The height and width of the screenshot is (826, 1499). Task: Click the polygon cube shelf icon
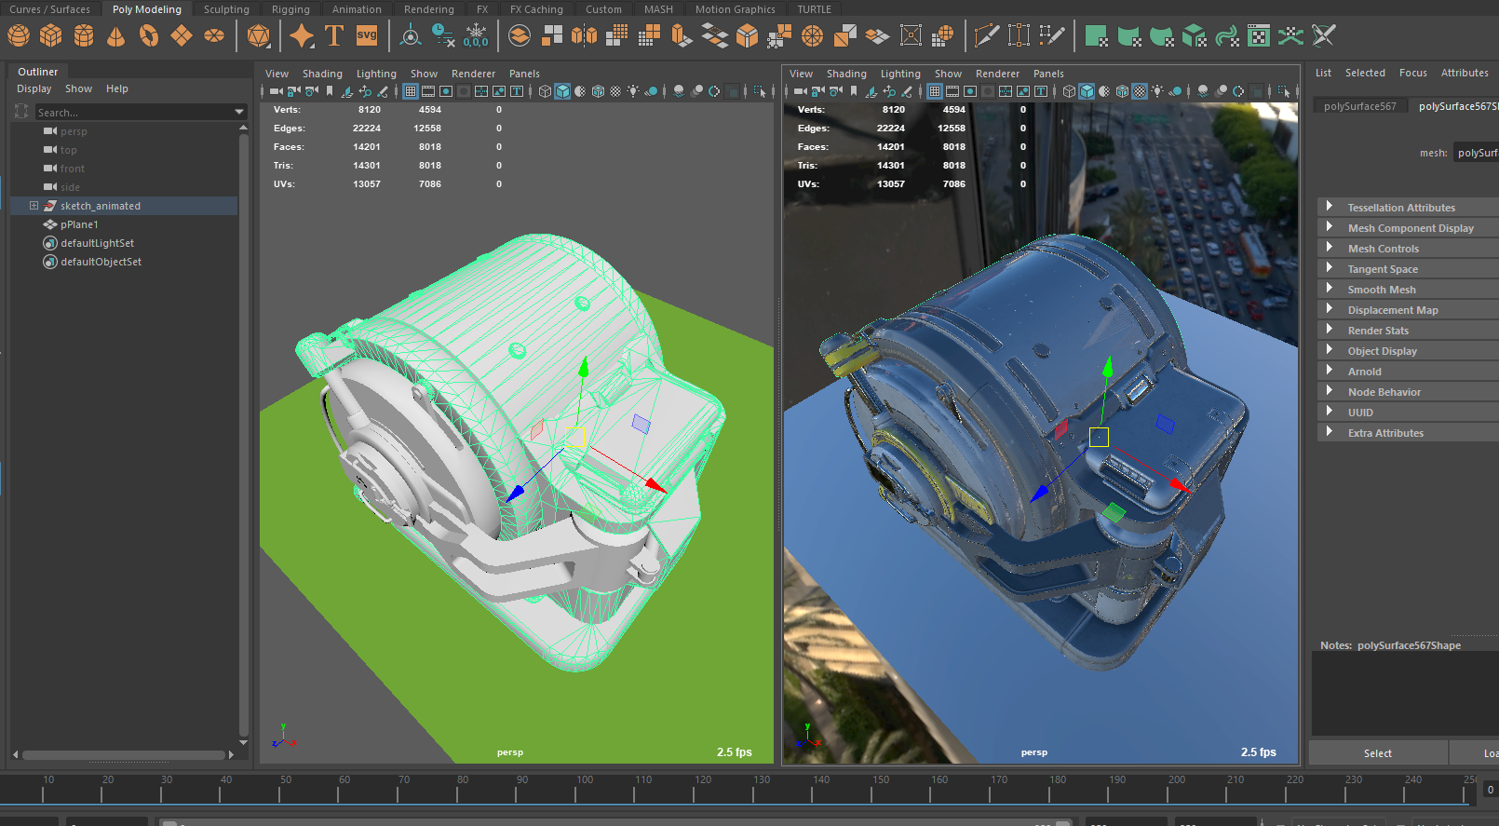(51, 36)
